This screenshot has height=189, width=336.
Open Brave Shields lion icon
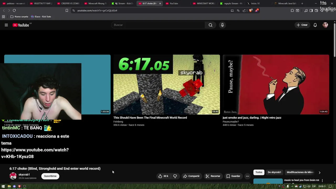pyautogui.click(x=251, y=10)
